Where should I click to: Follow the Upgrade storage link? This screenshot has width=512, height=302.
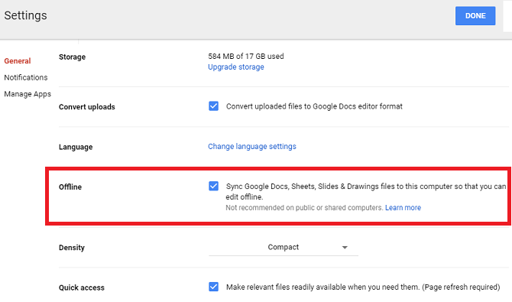click(236, 67)
